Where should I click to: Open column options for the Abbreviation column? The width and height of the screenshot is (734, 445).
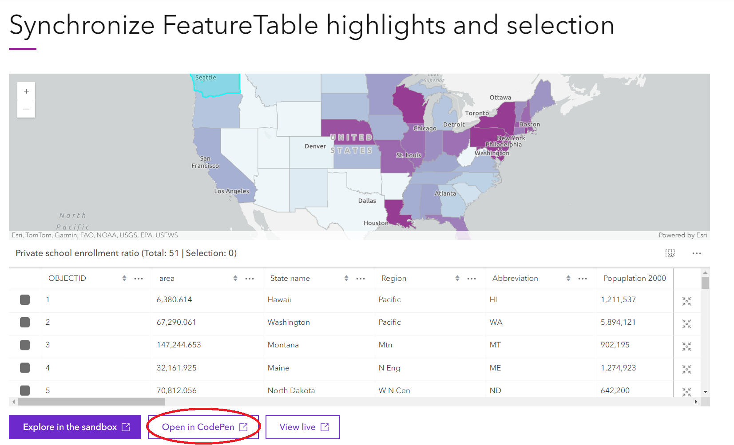tap(583, 278)
